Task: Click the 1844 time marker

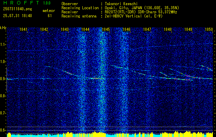Action: point(85,29)
